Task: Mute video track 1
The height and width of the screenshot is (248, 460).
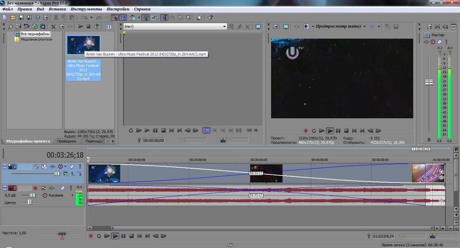Action: 72,166
